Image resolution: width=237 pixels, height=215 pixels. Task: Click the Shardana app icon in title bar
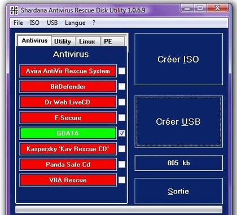coord(14,10)
